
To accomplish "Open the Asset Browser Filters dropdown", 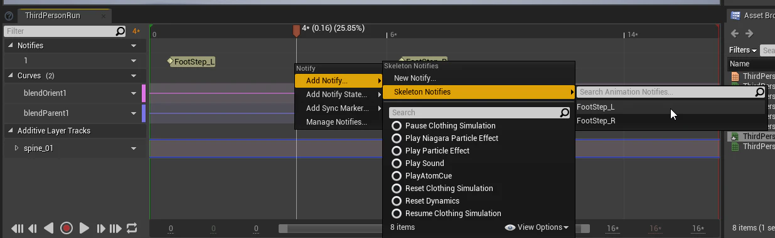I will pos(743,50).
